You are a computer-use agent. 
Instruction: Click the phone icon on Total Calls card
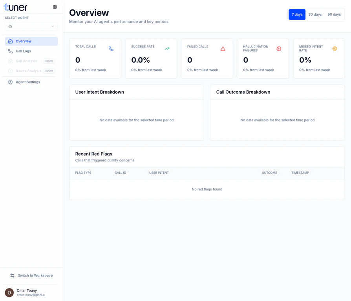(111, 48)
